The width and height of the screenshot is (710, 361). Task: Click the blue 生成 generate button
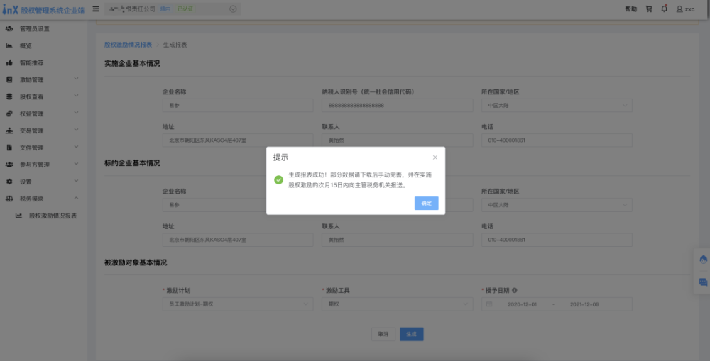pyautogui.click(x=411, y=334)
